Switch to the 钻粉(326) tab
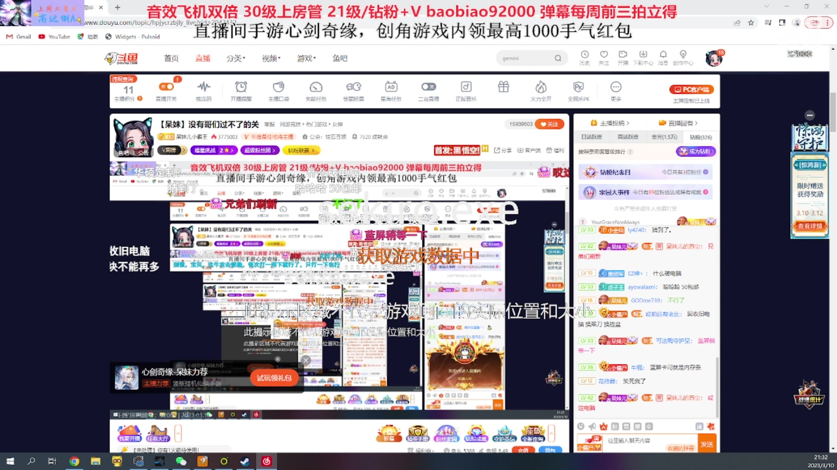 (701, 137)
